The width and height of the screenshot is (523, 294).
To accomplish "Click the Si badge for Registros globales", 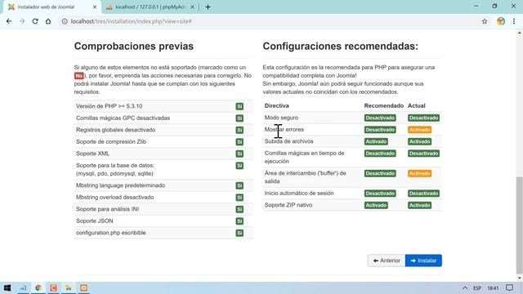I will (x=239, y=130).
